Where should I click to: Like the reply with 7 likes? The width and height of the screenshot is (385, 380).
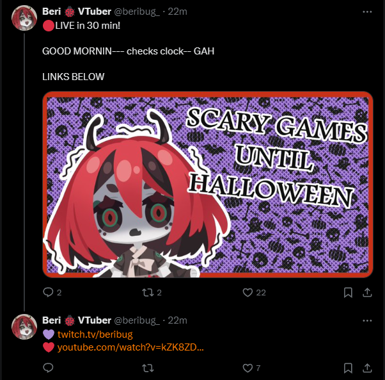[247, 368]
